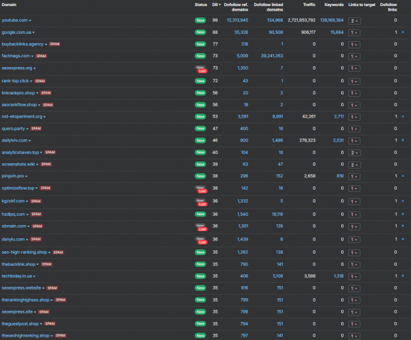The height and width of the screenshot is (340, 411).
Task: Click blue dofollow marker in google.com.ua row
Action: pos(403,32)
